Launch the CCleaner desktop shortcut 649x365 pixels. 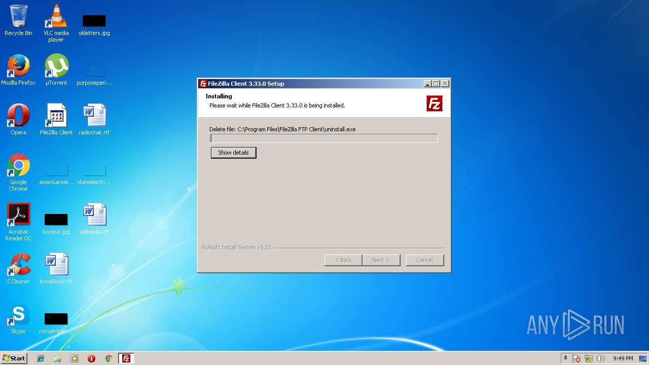[x=18, y=269]
